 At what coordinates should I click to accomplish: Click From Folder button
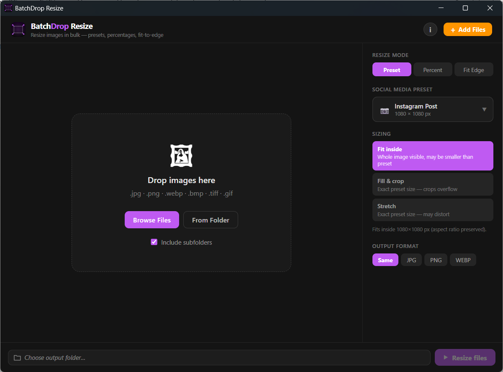coord(210,220)
